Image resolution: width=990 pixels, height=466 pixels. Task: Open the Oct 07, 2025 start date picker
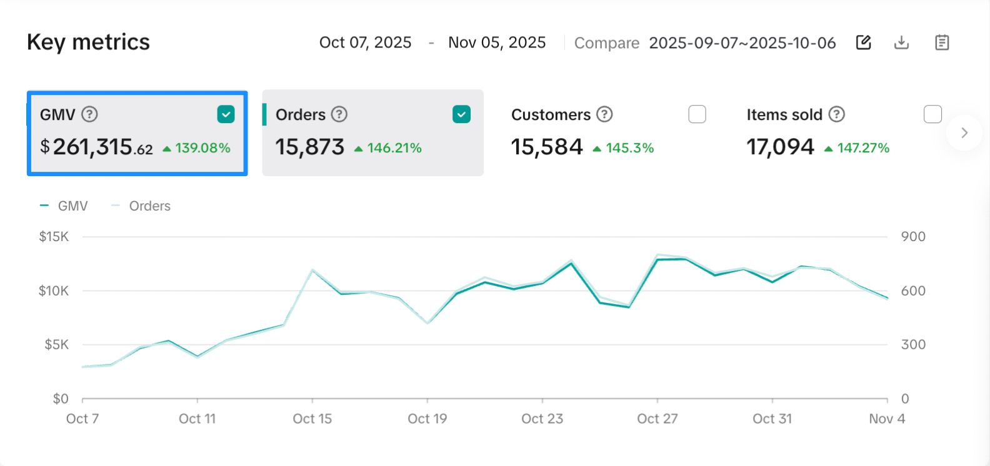click(x=365, y=42)
